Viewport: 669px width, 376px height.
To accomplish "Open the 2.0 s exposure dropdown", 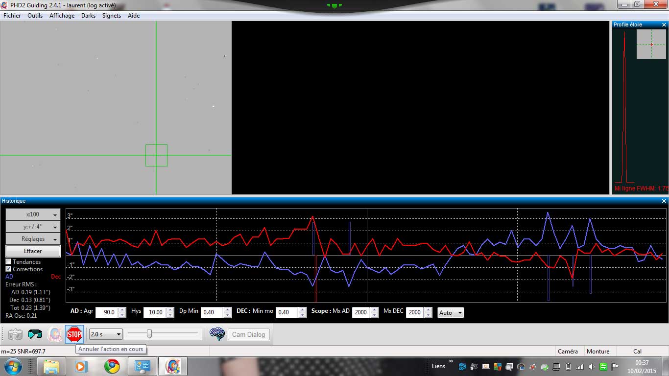I will point(106,334).
